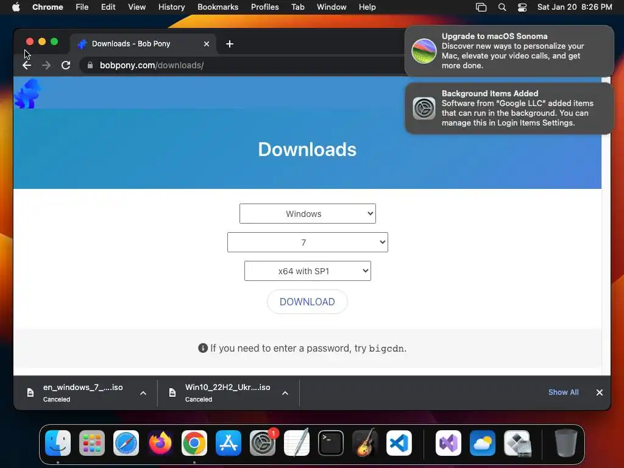Launch Visual Studio Code from dock
Image resolution: width=624 pixels, height=468 pixels.
[x=399, y=443]
